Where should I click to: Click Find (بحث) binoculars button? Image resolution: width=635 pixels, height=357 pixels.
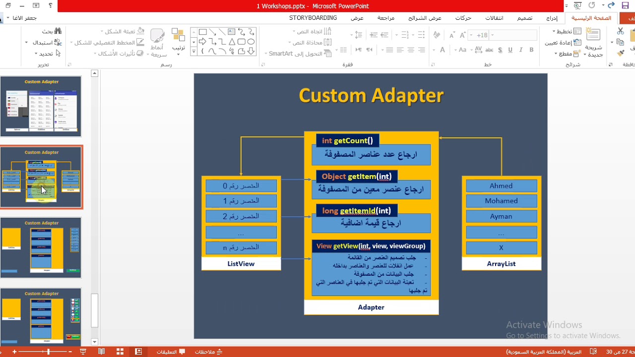click(x=52, y=31)
